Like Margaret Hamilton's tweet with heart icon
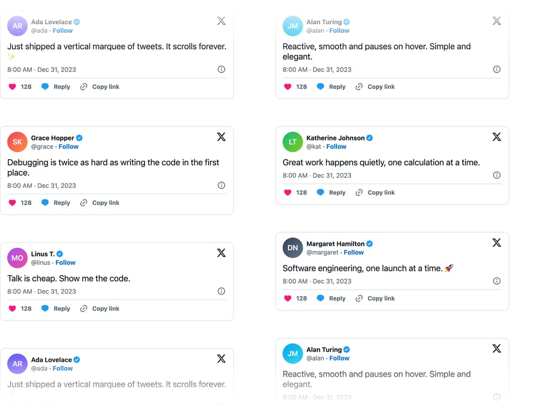Image resolution: width=544 pixels, height=408 pixels. coord(288,298)
